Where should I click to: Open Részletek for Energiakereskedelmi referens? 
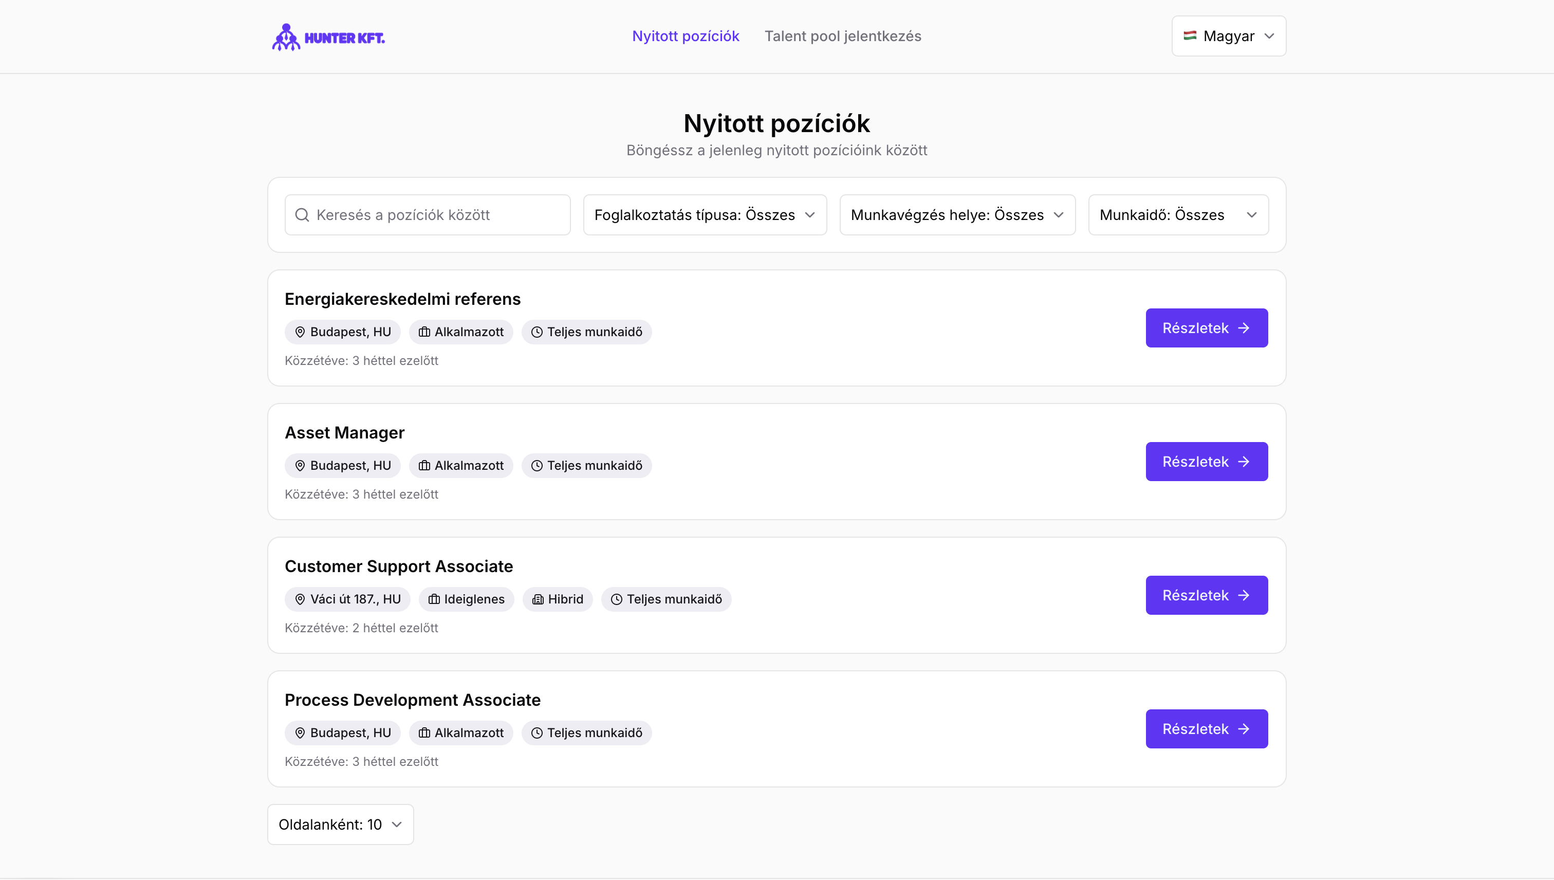click(x=1207, y=327)
